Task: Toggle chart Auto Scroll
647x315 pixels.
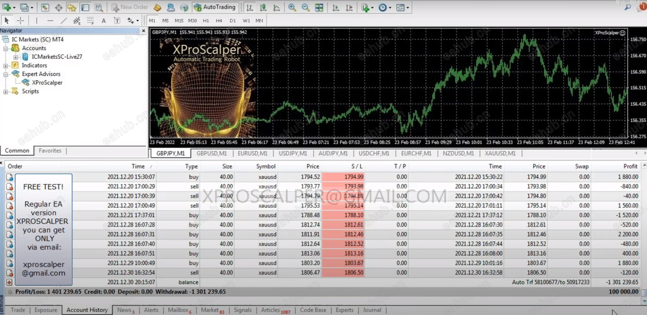Action: click(335, 7)
